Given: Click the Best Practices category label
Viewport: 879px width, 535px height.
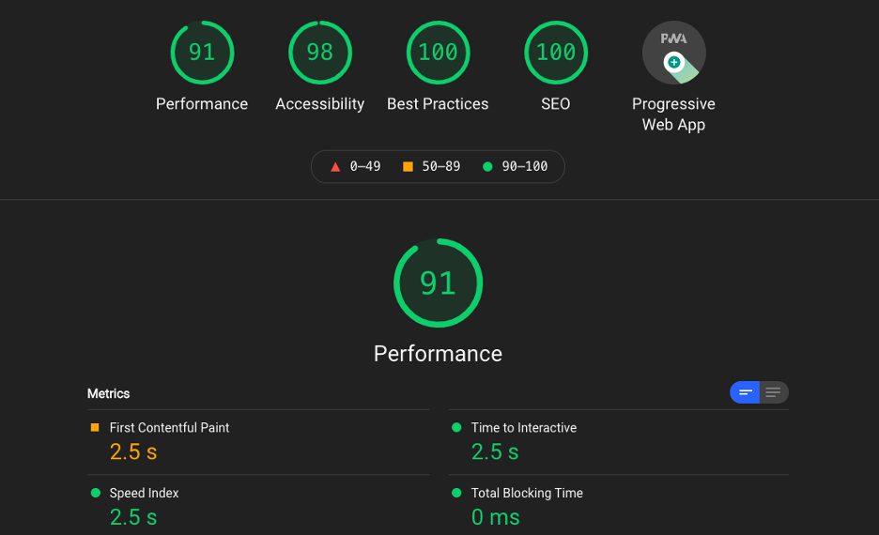Looking at the screenshot, I should (438, 104).
